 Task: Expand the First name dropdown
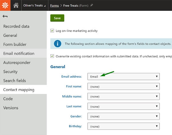click(123, 86)
